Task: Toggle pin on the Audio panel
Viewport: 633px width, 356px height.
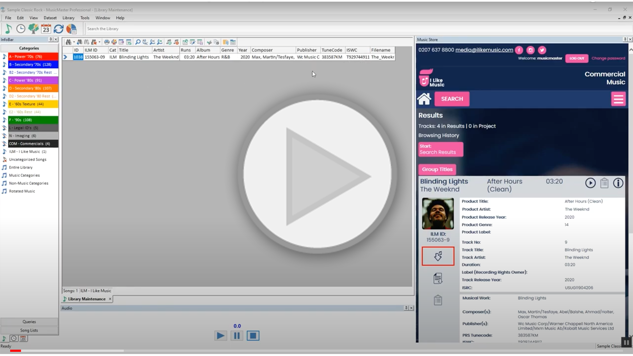Action: pyautogui.click(x=406, y=308)
